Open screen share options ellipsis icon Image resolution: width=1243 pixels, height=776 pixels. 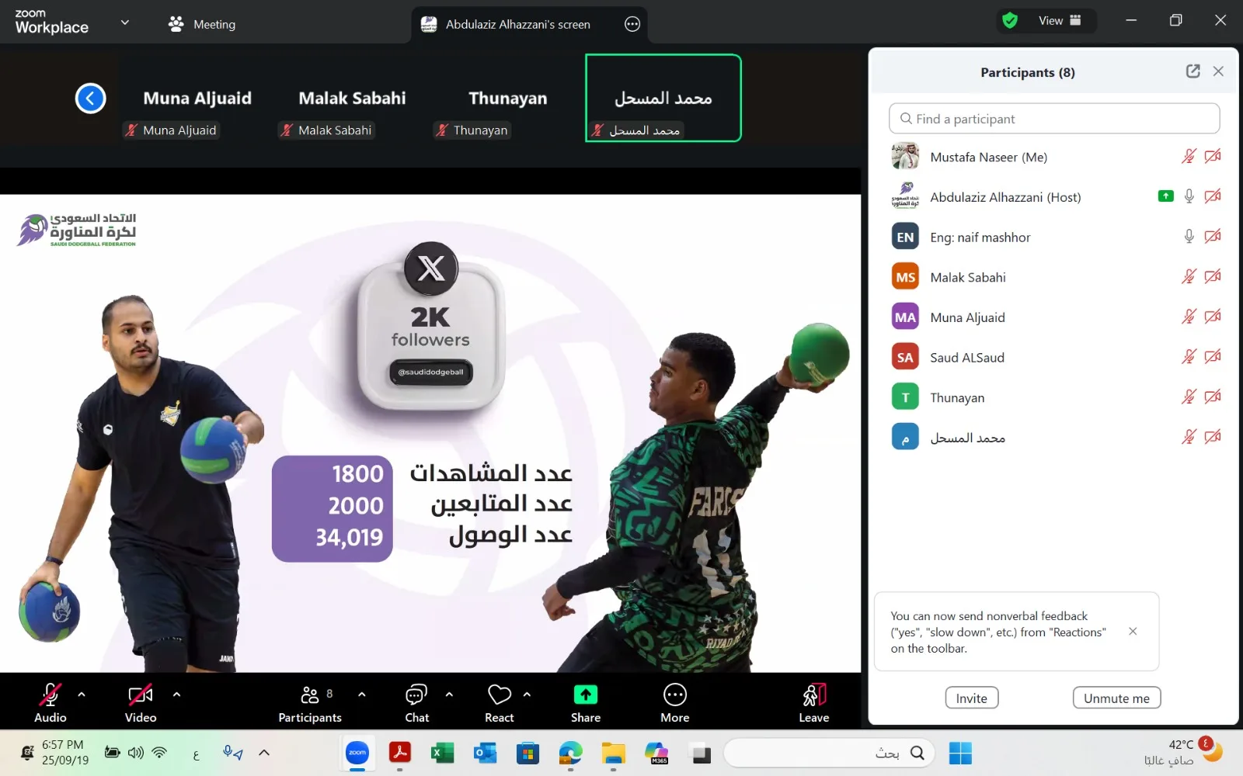pyautogui.click(x=632, y=24)
